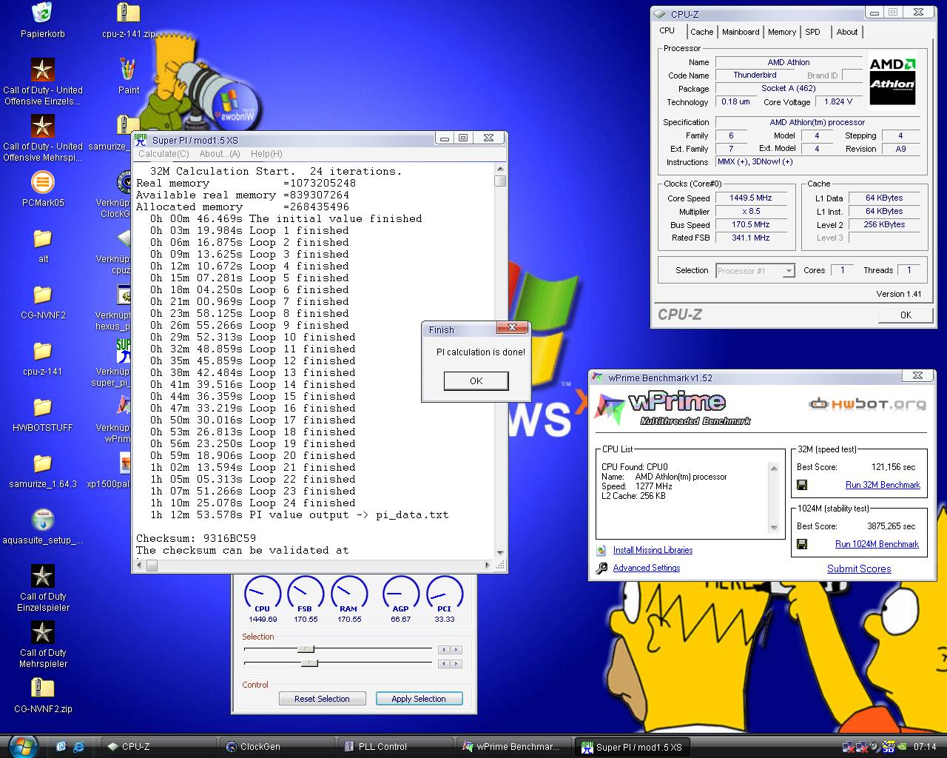Screen dimensions: 947x758
Task: Click Submit Scores link in wPrime
Action: pos(859,569)
